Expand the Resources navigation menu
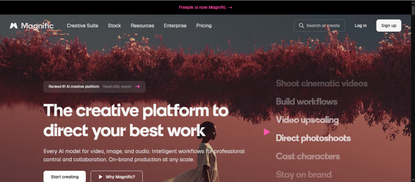The image size is (415, 182). click(x=142, y=25)
